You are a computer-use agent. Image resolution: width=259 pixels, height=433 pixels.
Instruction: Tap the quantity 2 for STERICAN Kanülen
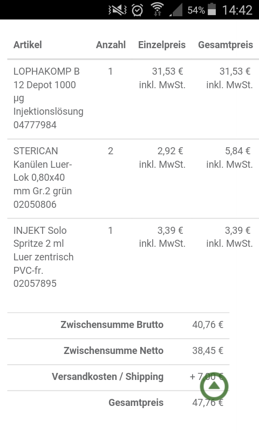[x=111, y=151]
